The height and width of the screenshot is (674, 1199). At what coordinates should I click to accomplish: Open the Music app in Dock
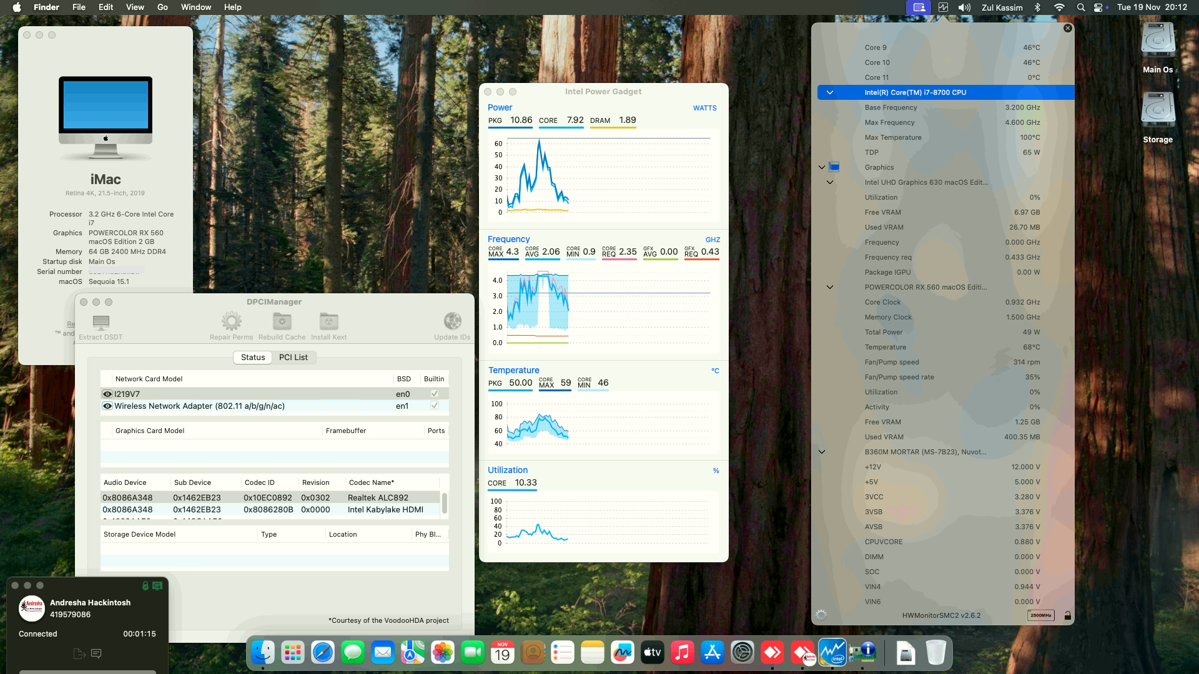(683, 652)
